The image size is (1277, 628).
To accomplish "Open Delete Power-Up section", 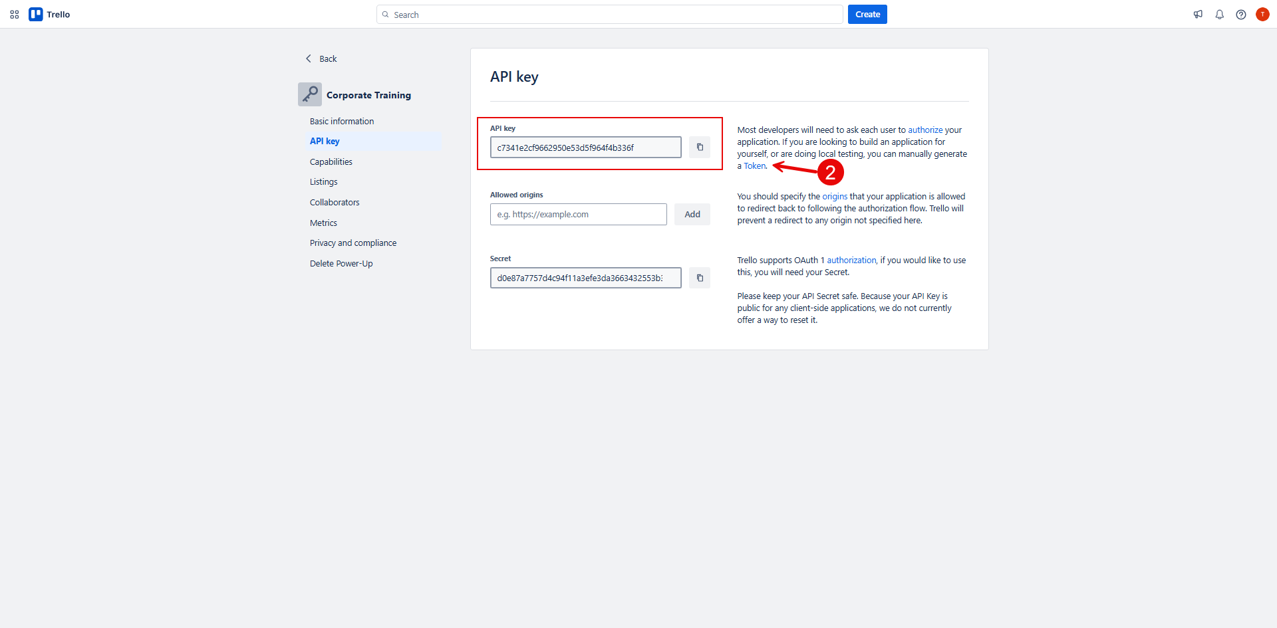I will (341, 263).
